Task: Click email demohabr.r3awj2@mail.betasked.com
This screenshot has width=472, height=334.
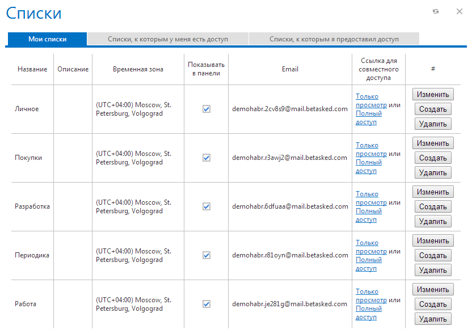Action: point(289,158)
